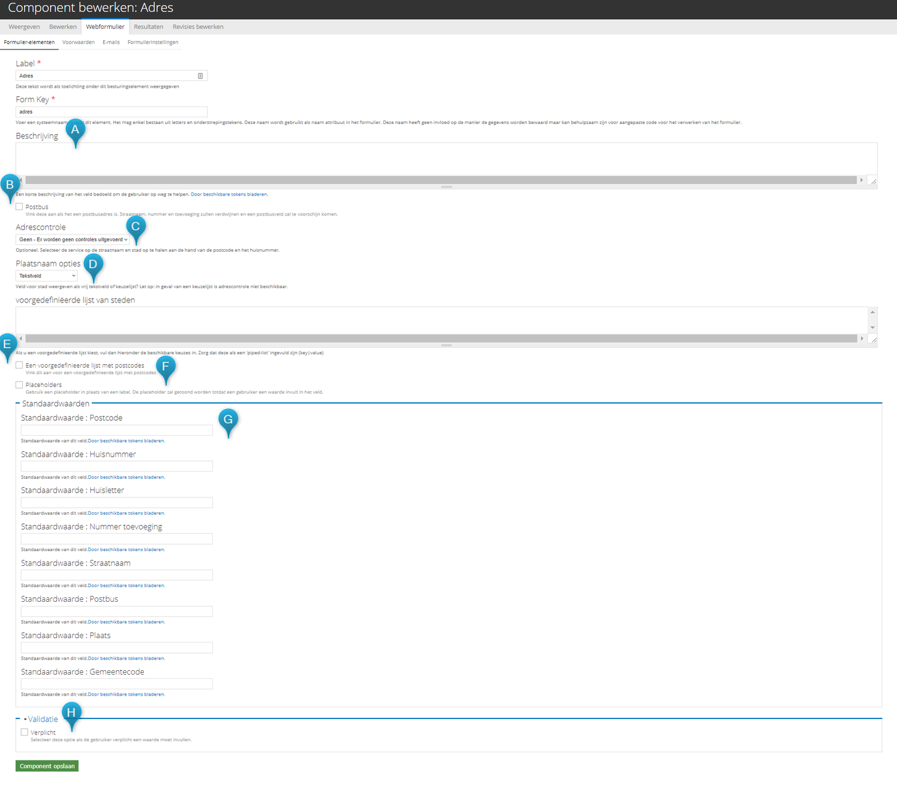Open the Voorwaarden sub-tab
This screenshot has width=897, height=790.
(x=78, y=42)
